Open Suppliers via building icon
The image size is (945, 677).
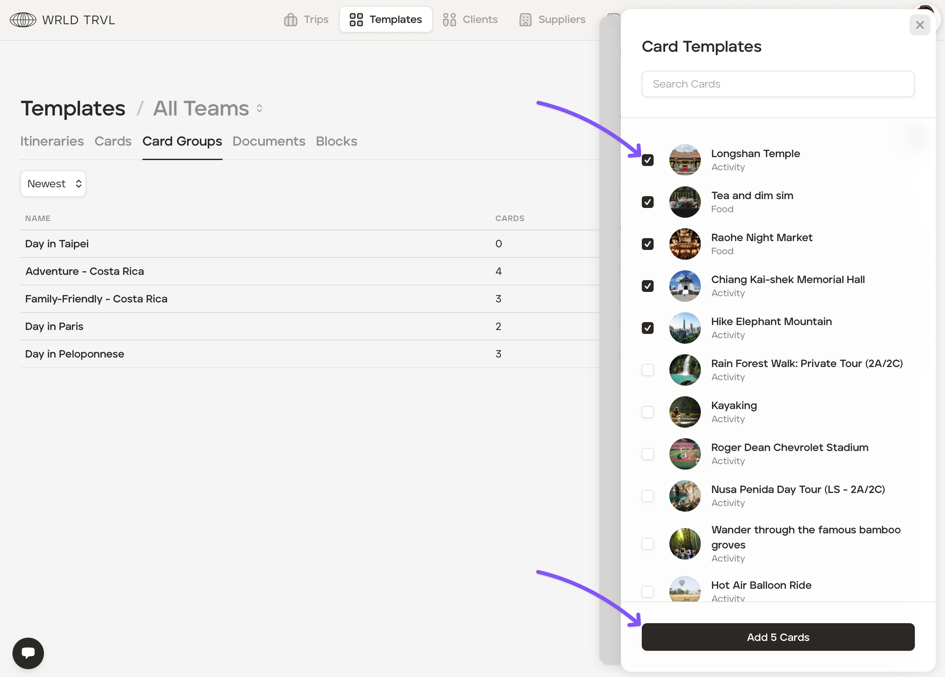coord(525,20)
